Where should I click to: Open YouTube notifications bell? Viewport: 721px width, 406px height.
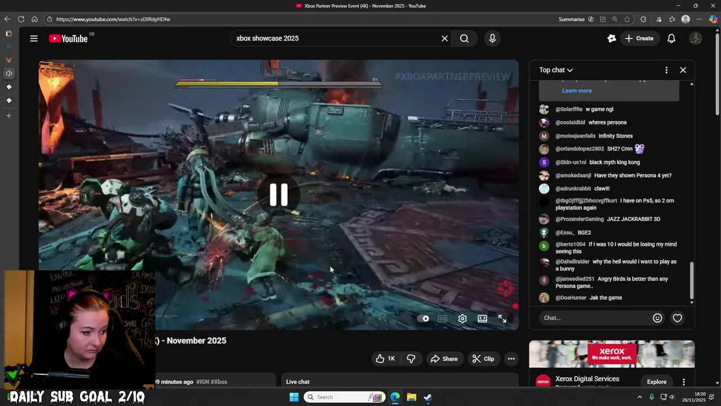[x=671, y=38]
